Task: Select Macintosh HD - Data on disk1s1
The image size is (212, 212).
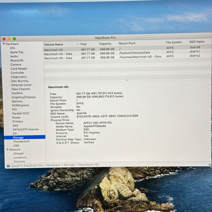Action: (x=127, y=53)
